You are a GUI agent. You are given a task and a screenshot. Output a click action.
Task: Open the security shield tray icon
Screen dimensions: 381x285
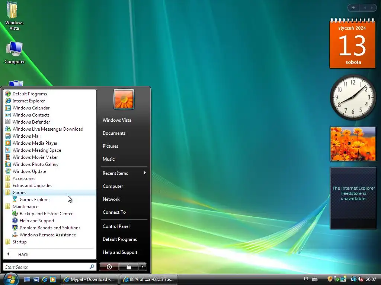[x=330, y=279]
